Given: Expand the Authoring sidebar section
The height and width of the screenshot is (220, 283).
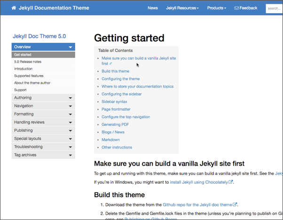Looking at the screenshot, I should tap(43, 98).
